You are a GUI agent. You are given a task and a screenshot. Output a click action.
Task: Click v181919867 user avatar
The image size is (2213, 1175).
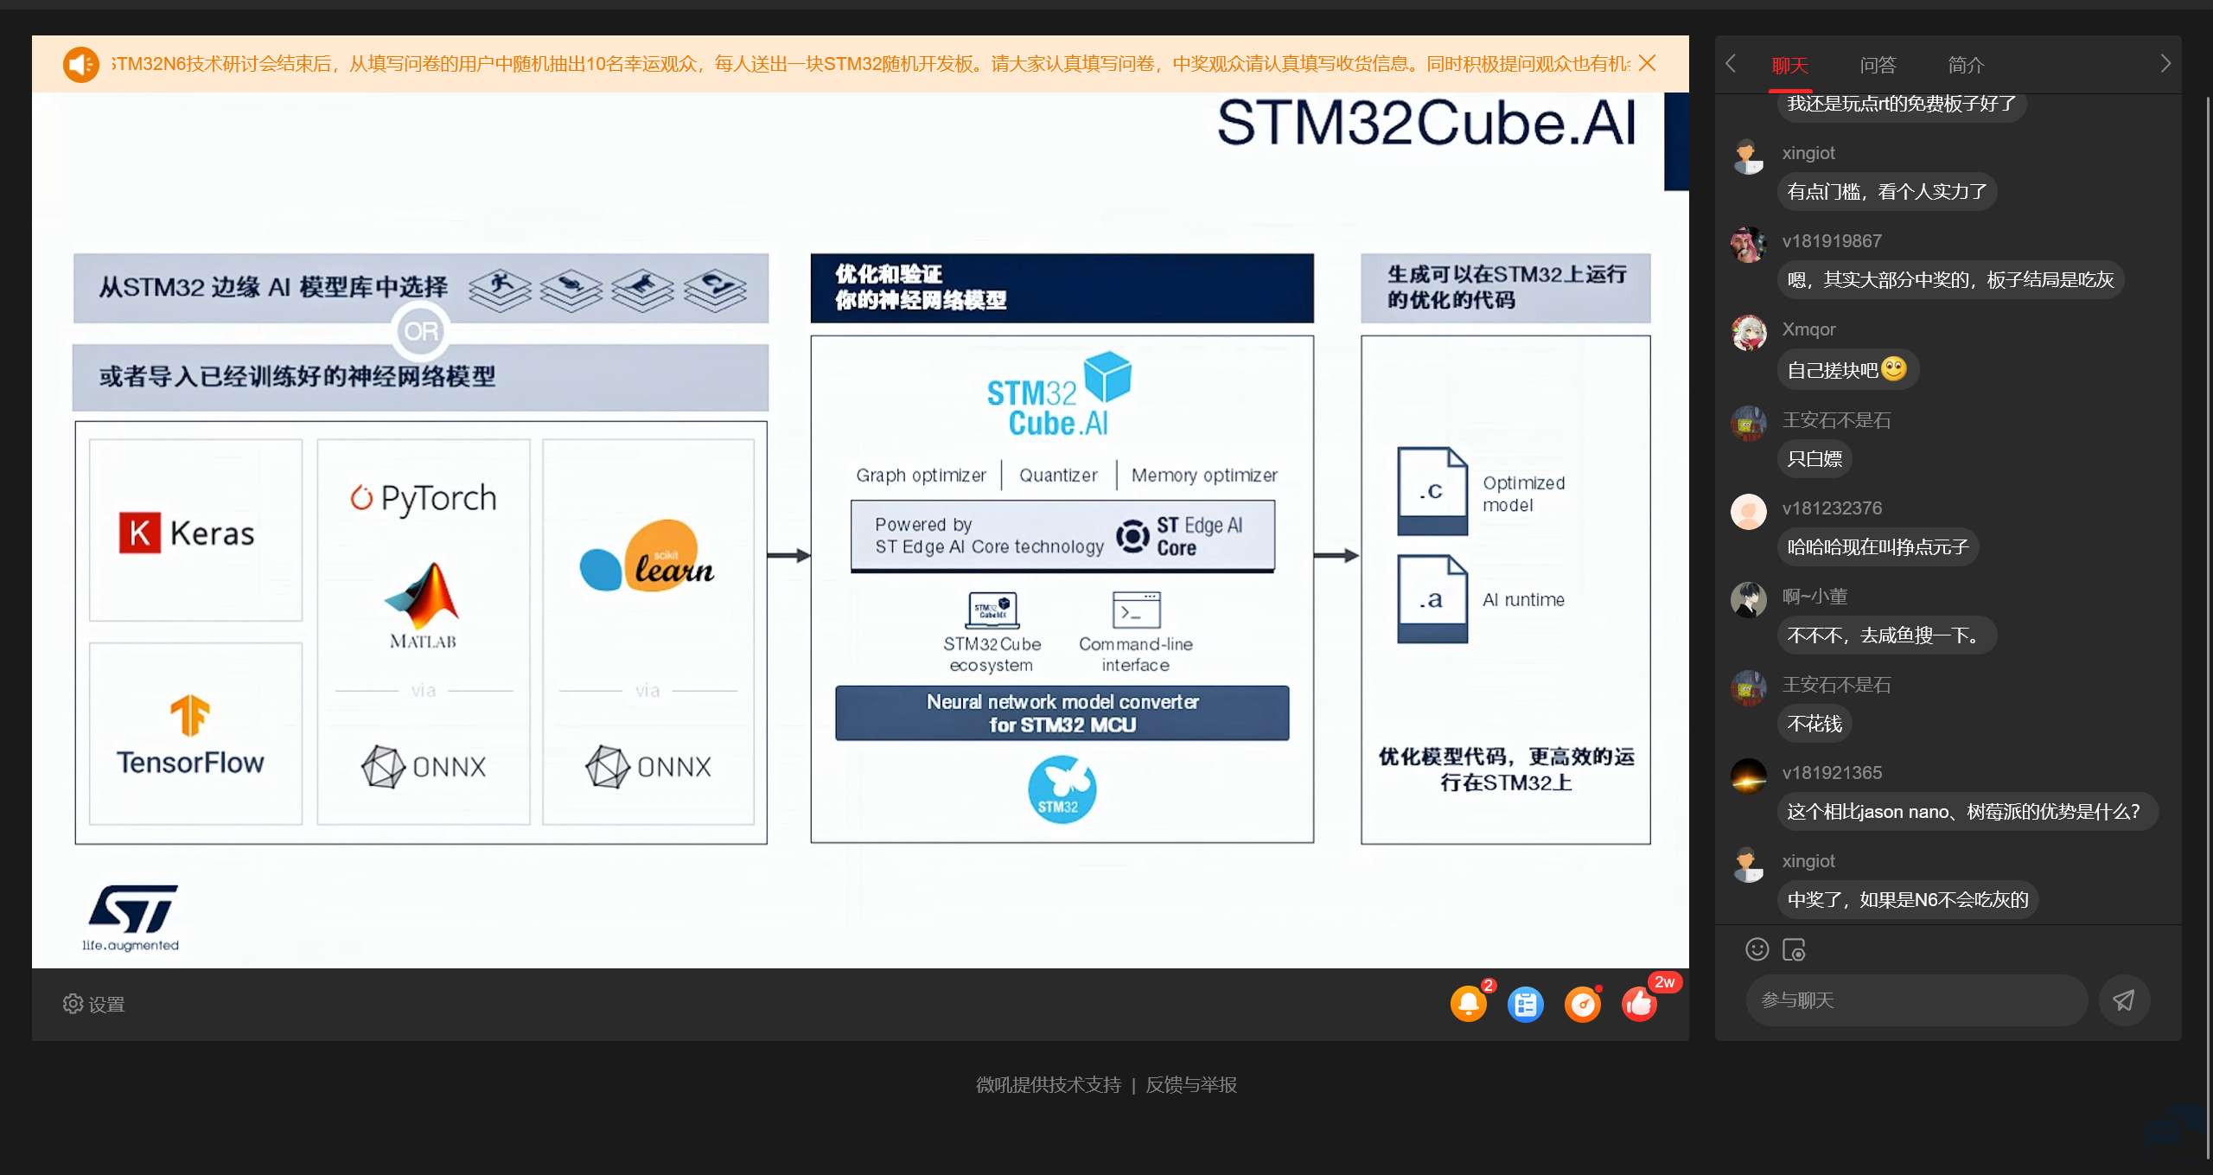(1748, 245)
